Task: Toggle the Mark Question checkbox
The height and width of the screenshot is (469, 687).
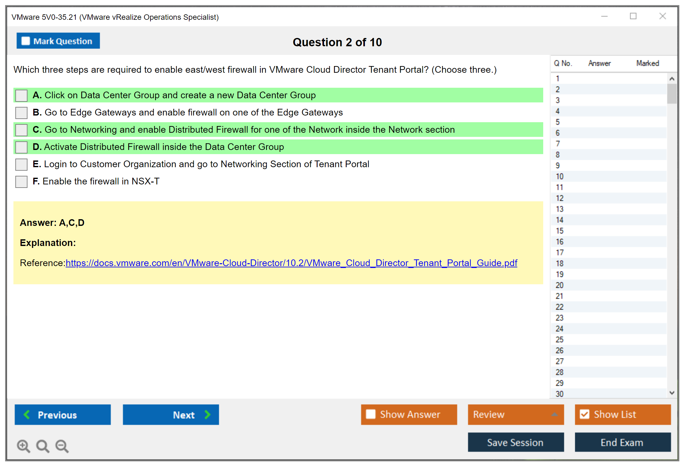Action: click(26, 41)
